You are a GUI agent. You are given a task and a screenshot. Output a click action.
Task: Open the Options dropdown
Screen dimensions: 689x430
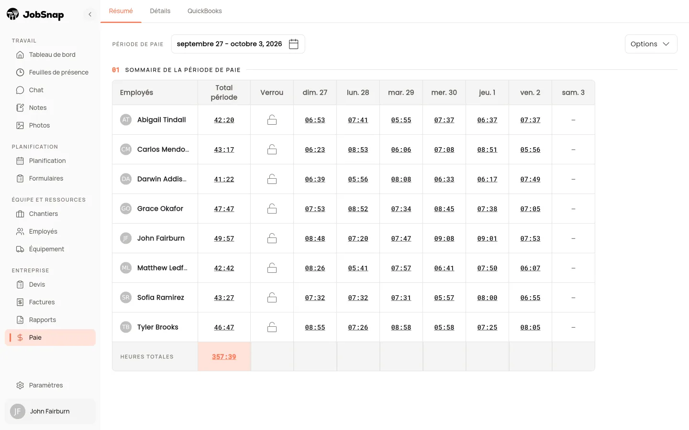[651, 44]
